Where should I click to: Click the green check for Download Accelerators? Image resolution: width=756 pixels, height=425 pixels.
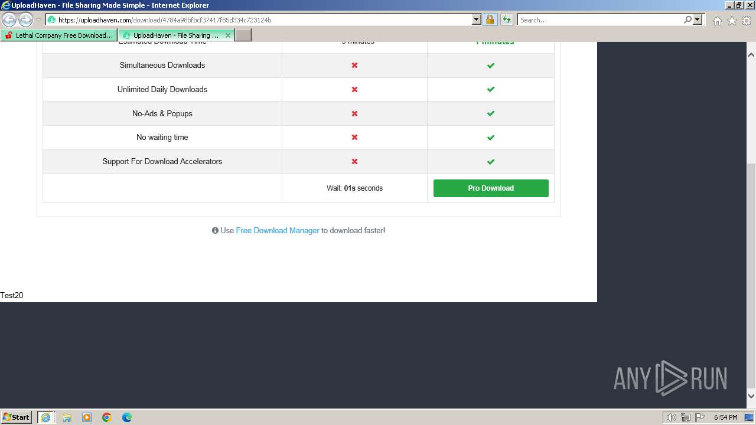pos(491,162)
